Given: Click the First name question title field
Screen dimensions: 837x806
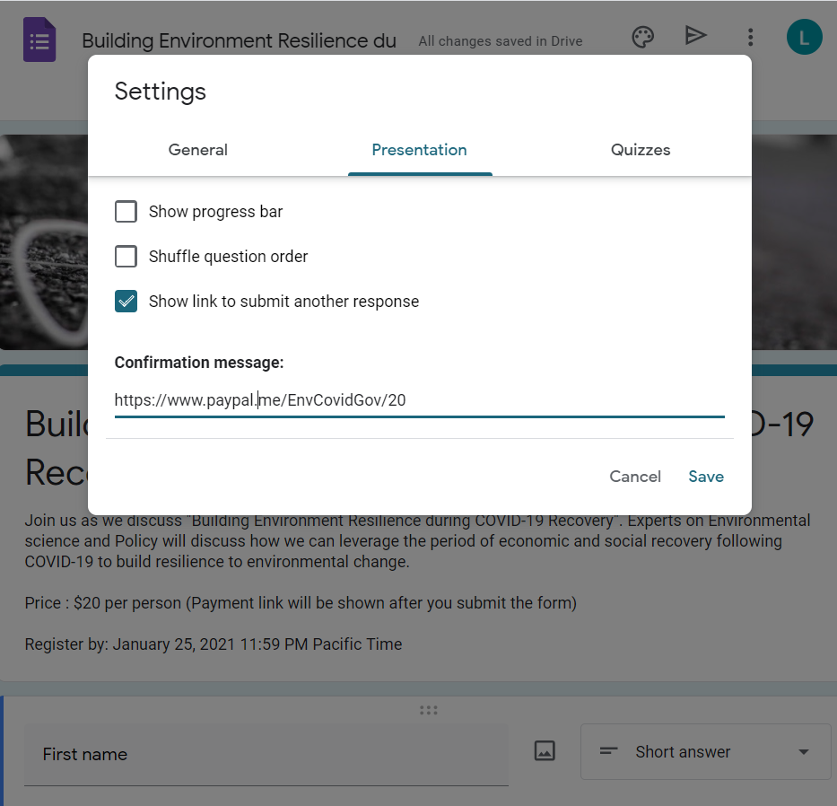Looking at the screenshot, I should 266,754.
